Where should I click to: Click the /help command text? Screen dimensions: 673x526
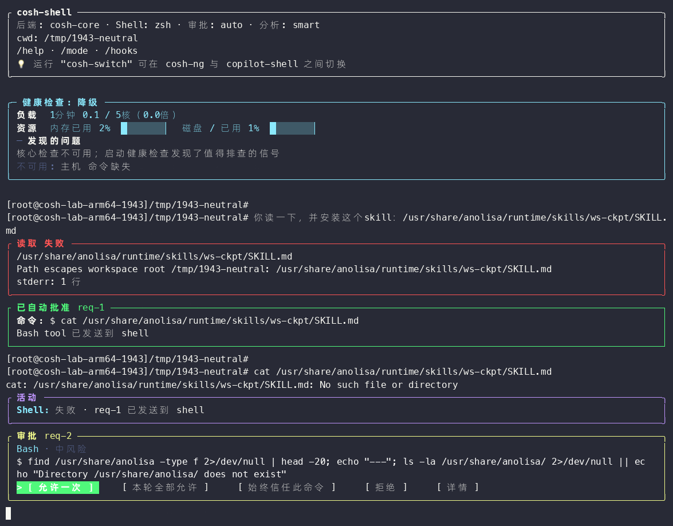(30, 50)
